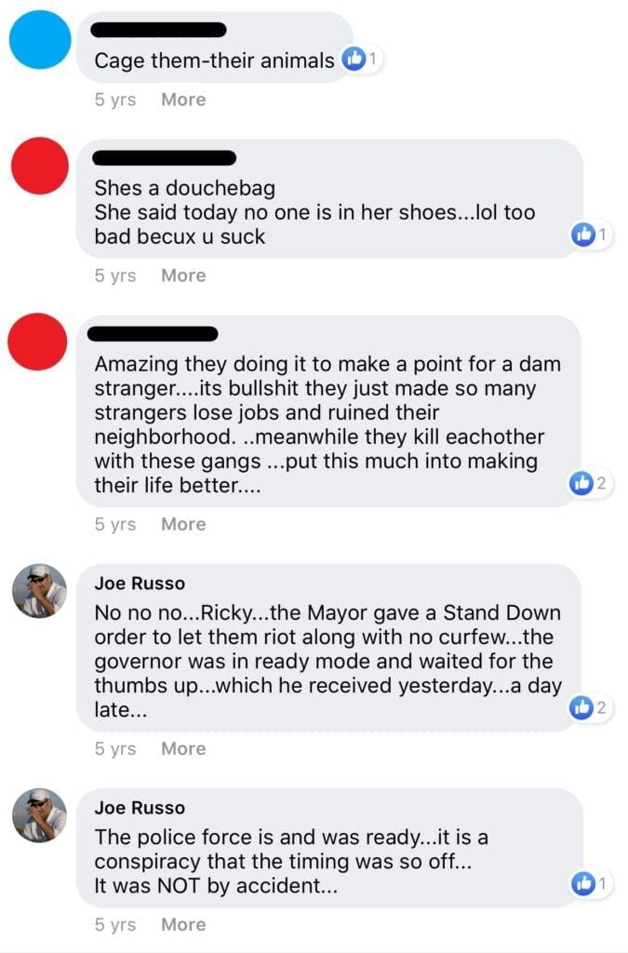Expand More options under "Cage them" comment
This screenshot has width=628, height=953.
click(x=183, y=100)
